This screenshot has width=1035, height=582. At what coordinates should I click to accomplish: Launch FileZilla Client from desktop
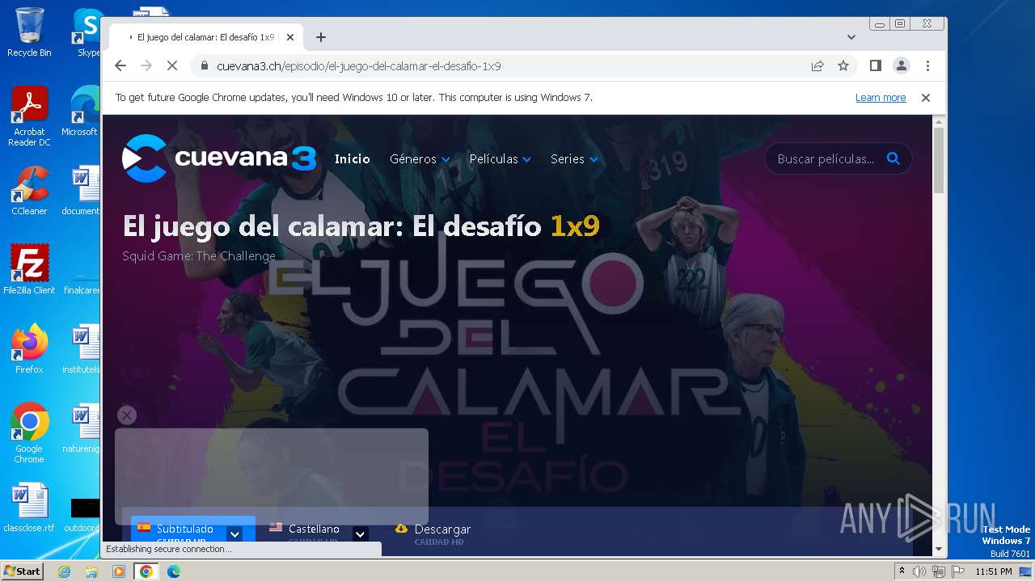pos(29,269)
